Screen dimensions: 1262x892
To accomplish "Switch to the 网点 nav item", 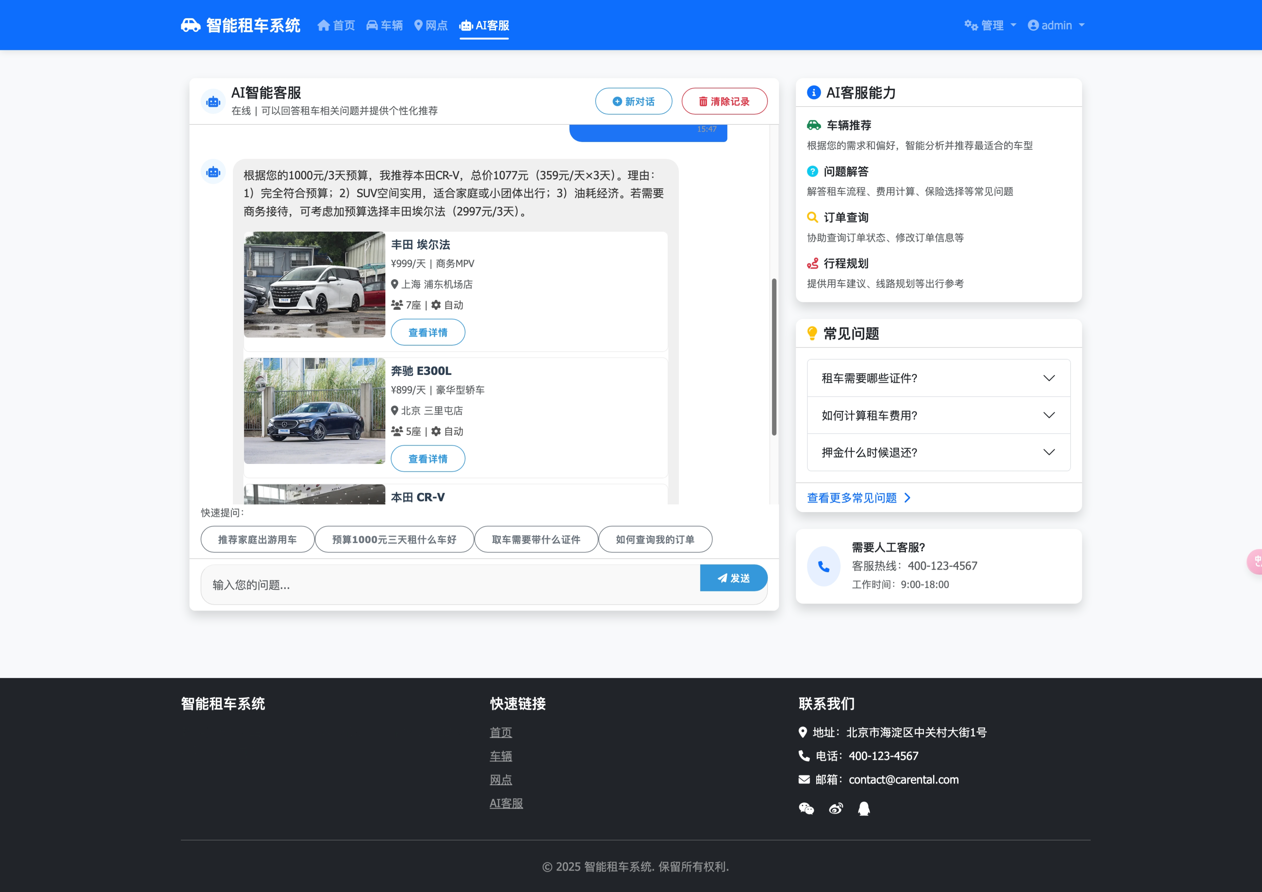I will tap(431, 25).
